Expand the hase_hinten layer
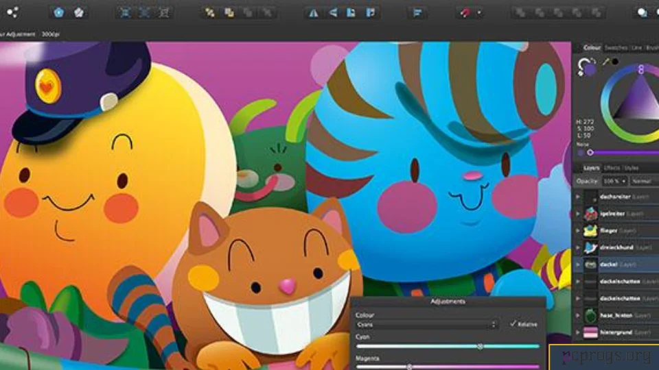Image resolution: width=659 pixels, height=370 pixels. [578, 315]
